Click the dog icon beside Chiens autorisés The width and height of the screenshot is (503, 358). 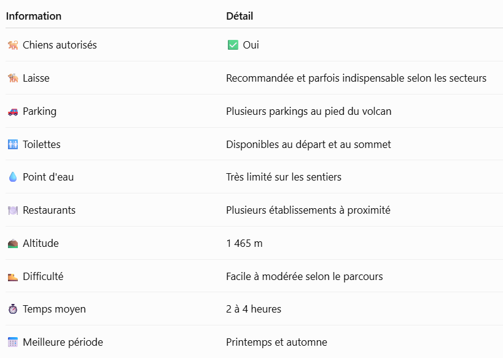[13, 45]
